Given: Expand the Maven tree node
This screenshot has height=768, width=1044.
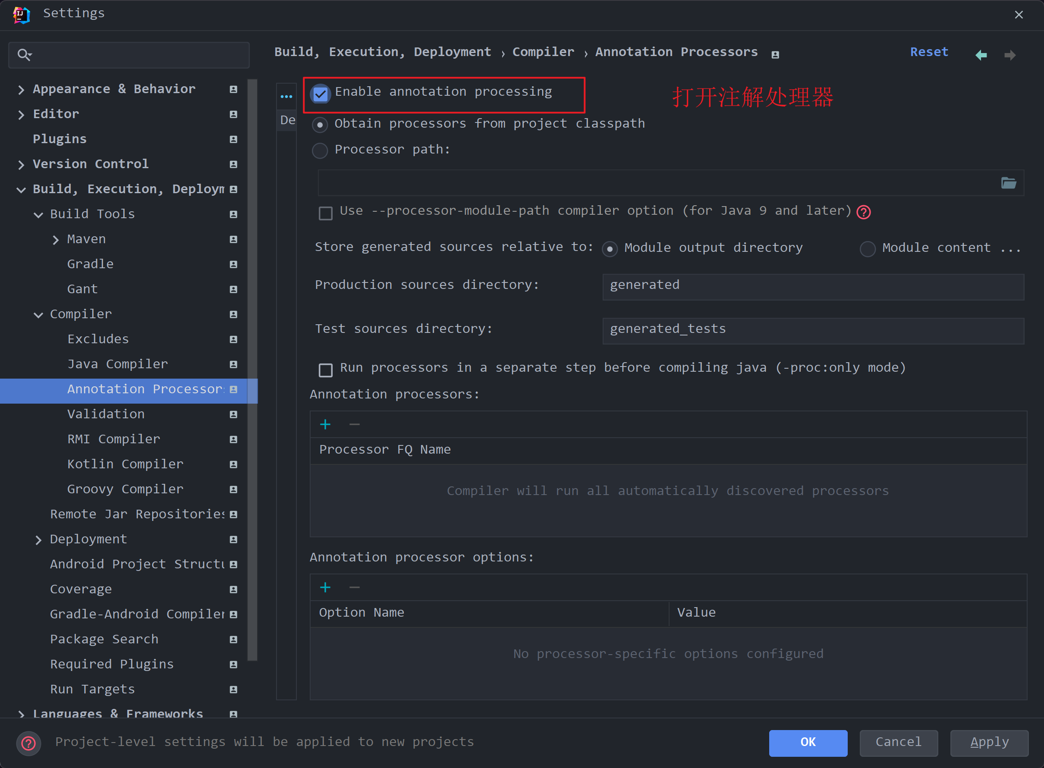Looking at the screenshot, I should (56, 240).
